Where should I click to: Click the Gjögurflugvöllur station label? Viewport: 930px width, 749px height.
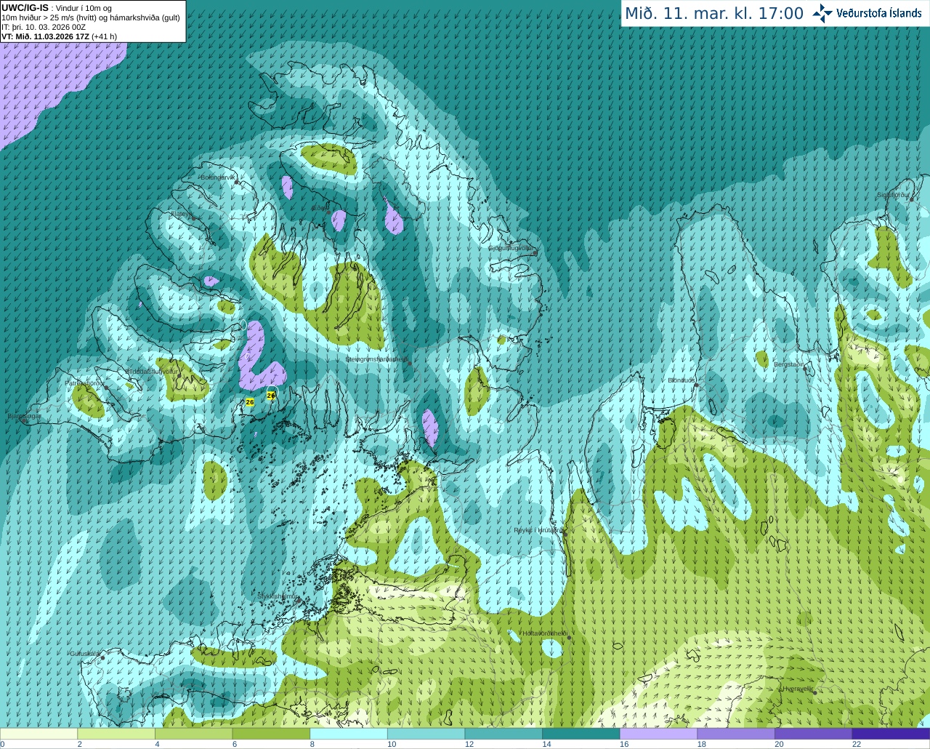point(511,248)
